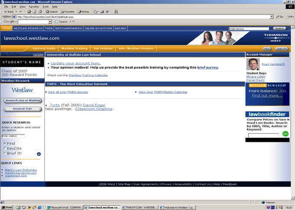Viewport: 295px width, 210px height.
Task: Click the language indicator in system tray
Action: pos(272,207)
